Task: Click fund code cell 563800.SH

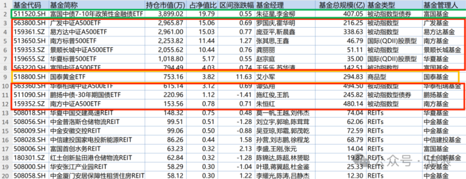Action: tap(31, 23)
